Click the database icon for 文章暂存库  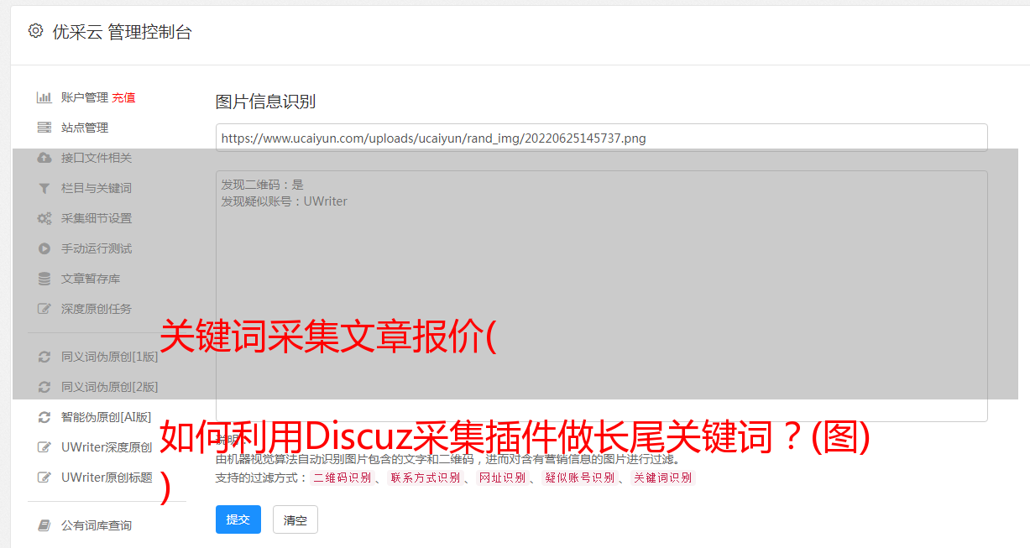44,279
